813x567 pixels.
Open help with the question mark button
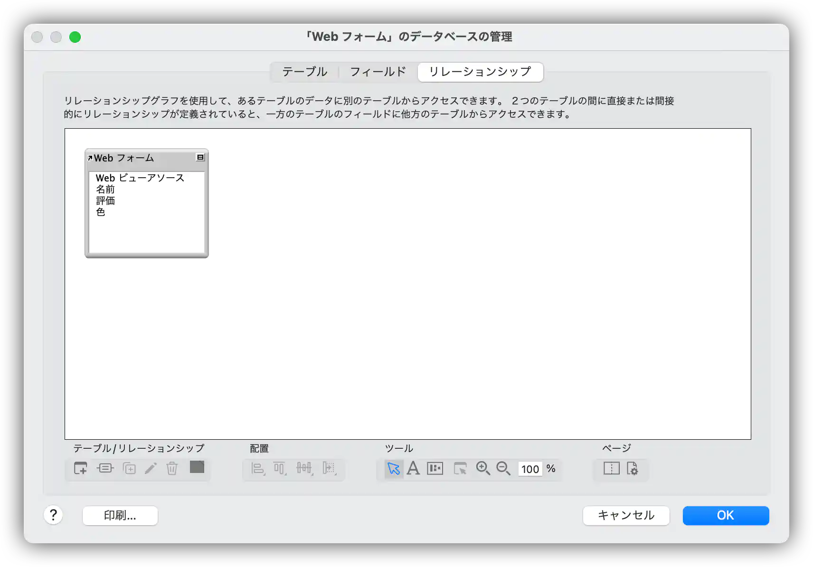click(x=54, y=515)
